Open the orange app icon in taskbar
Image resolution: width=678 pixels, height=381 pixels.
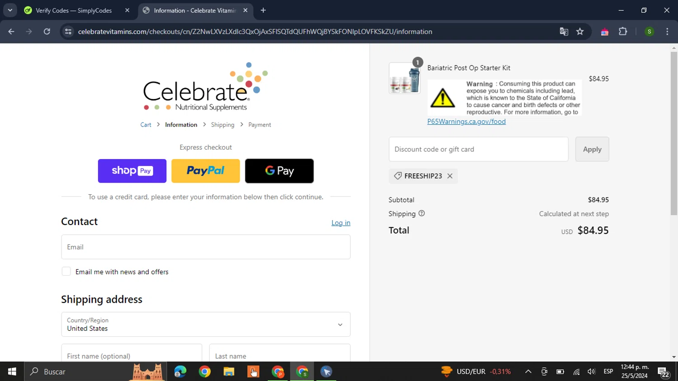pos(253,372)
